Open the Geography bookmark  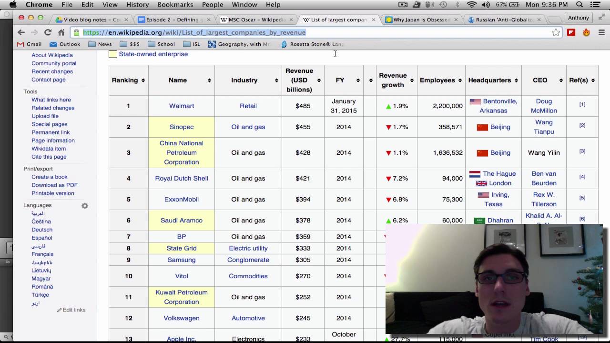(239, 44)
